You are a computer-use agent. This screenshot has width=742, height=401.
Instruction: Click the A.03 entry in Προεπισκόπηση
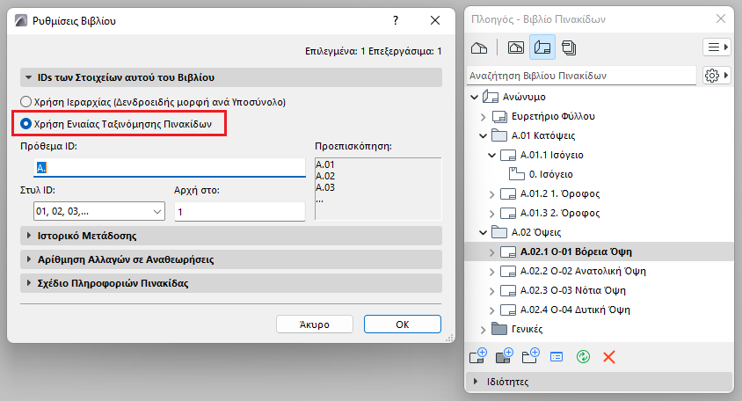point(325,187)
